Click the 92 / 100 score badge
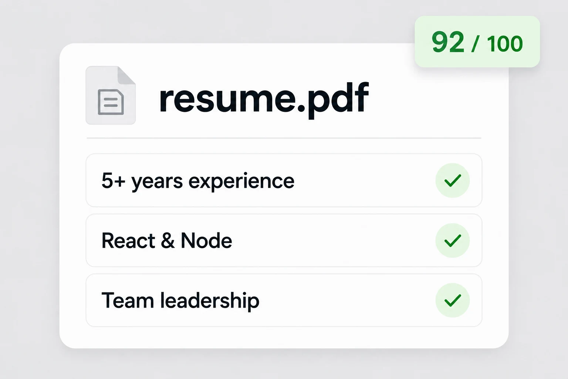 (x=477, y=42)
